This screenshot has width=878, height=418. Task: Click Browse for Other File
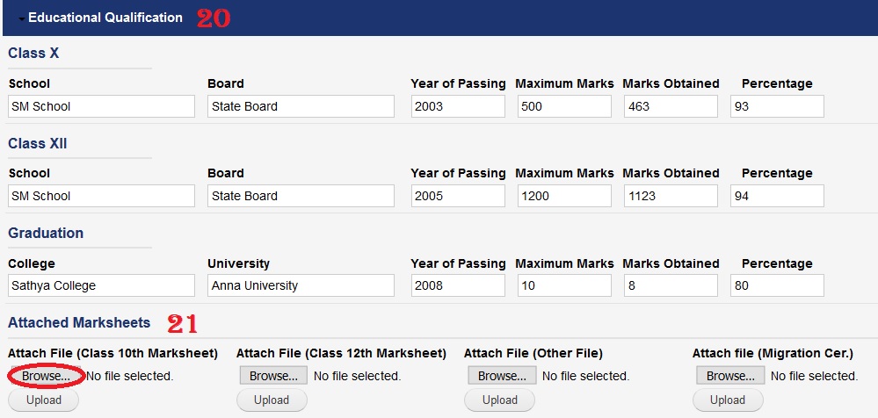pos(502,376)
